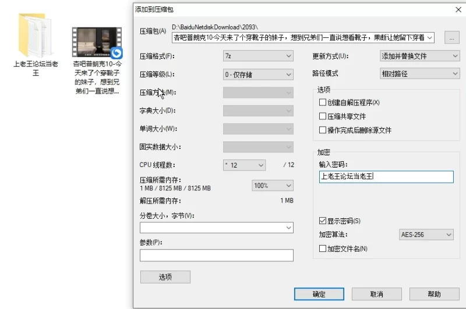Click into the 输入密码 password field
The image size is (466, 309).
[x=386, y=177]
